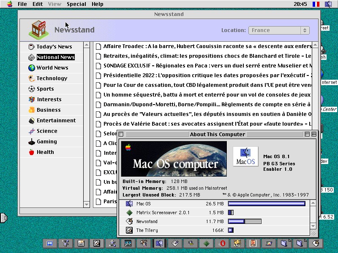The image size is (338, 253).
Task: Open the File menu
Action: [x=22, y=4]
